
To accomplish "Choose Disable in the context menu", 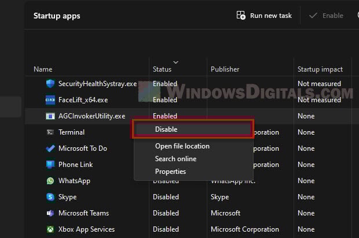I will tap(193, 129).
